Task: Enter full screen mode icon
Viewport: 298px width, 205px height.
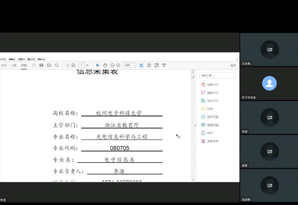Action: [x=156, y=65]
